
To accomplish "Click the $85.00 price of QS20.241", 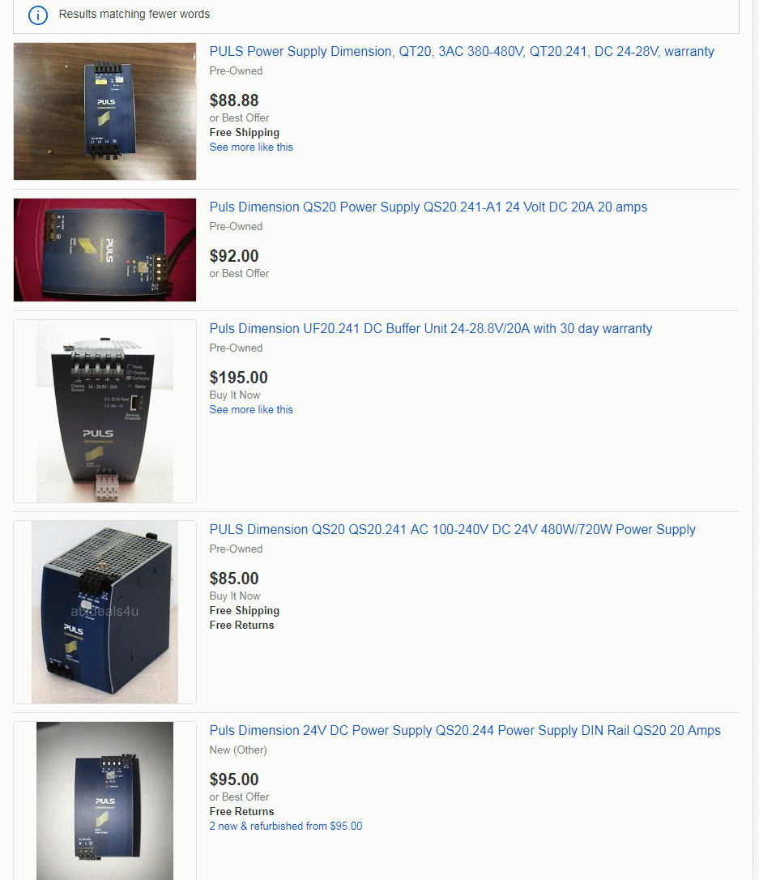I will click(234, 579).
